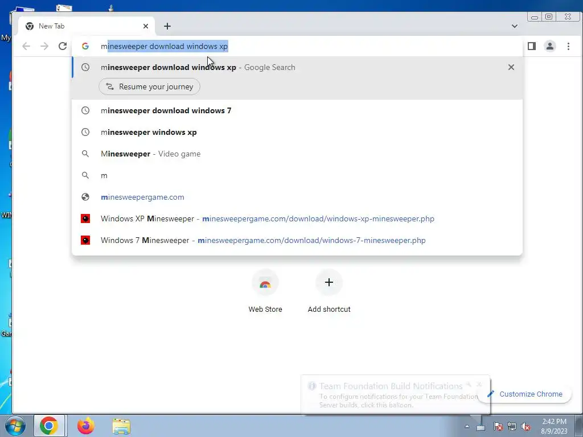The width and height of the screenshot is (583, 437).
Task: Click the magnifier icon beside 'Minesweeper - Video game'
Action: (85, 154)
